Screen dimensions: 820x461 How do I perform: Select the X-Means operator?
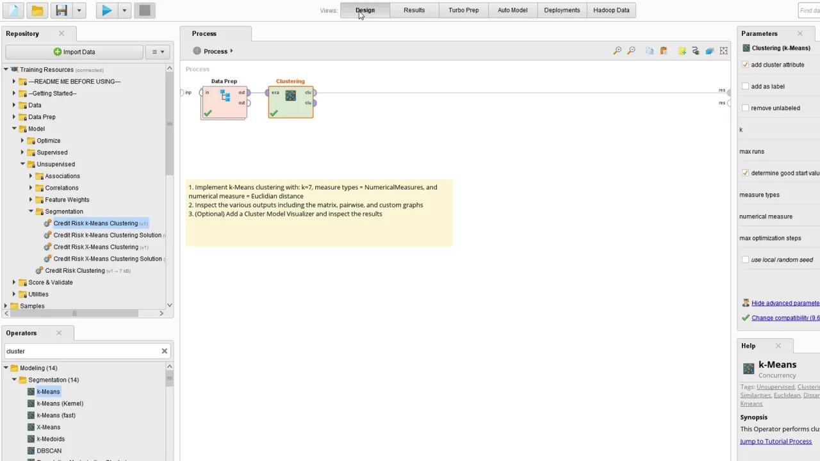click(49, 427)
